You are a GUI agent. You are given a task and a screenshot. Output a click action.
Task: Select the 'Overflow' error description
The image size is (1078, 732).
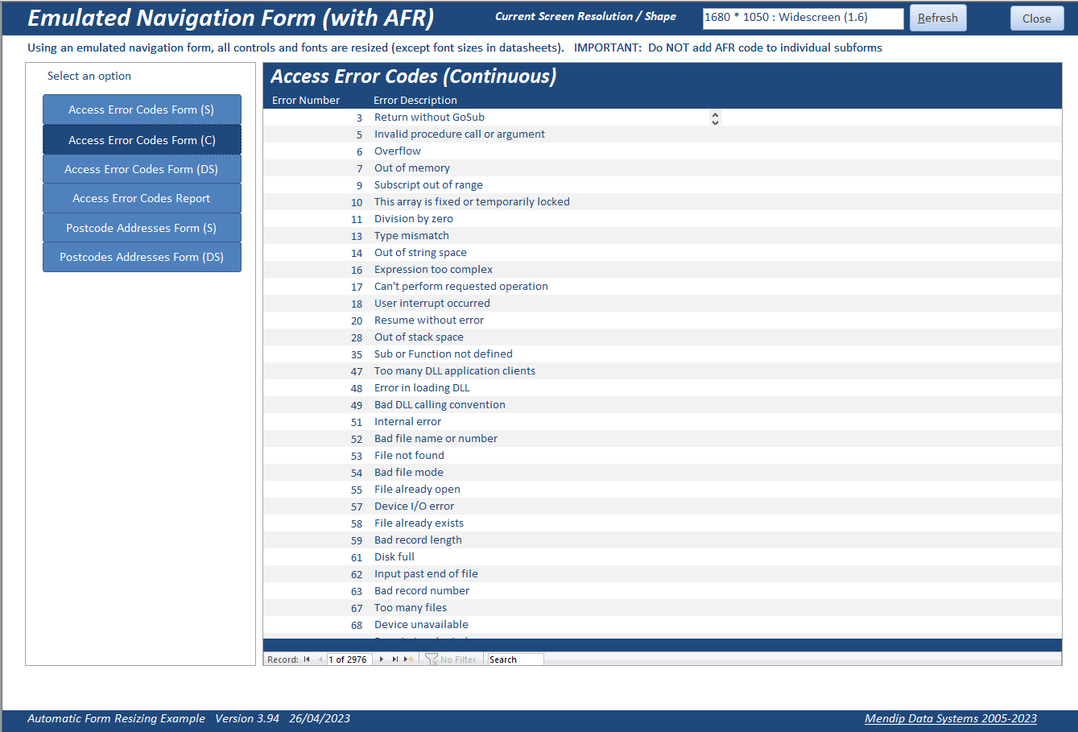[x=398, y=151]
